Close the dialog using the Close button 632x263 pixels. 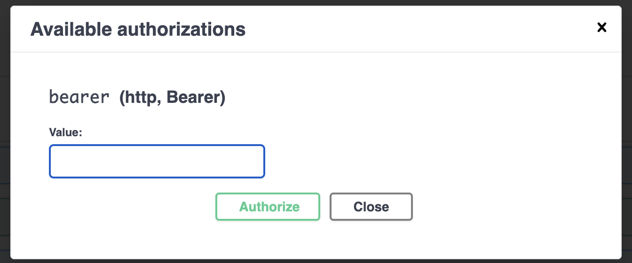click(371, 207)
